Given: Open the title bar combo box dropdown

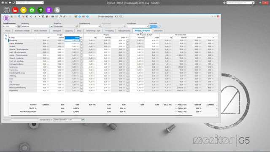Looking at the screenshot, I should (43, 3).
